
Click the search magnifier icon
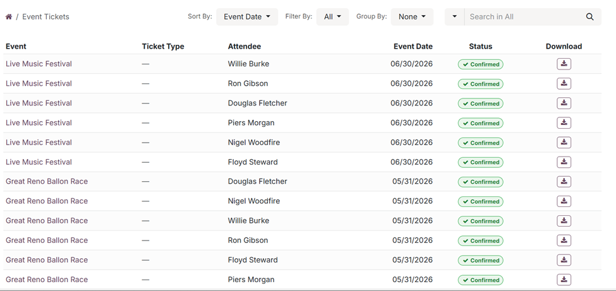[x=589, y=17]
